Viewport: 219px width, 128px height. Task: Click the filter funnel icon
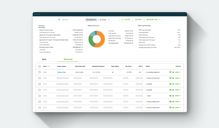pyautogui.click(x=122, y=20)
